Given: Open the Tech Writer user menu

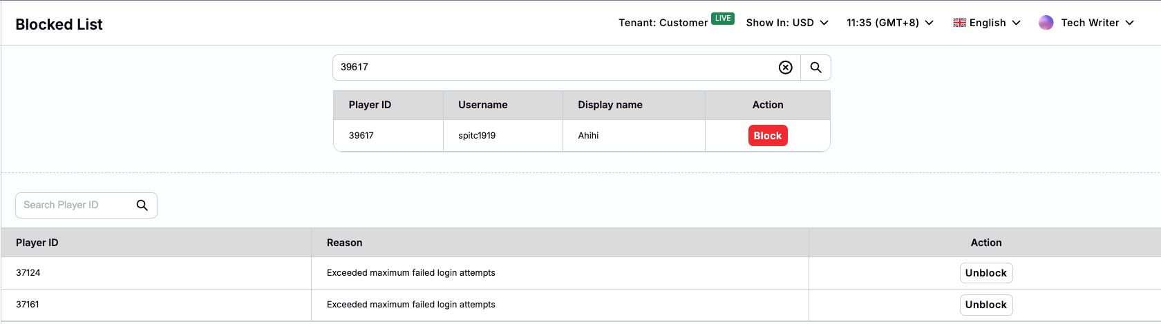Looking at the screenshot, I should 1097,23.
